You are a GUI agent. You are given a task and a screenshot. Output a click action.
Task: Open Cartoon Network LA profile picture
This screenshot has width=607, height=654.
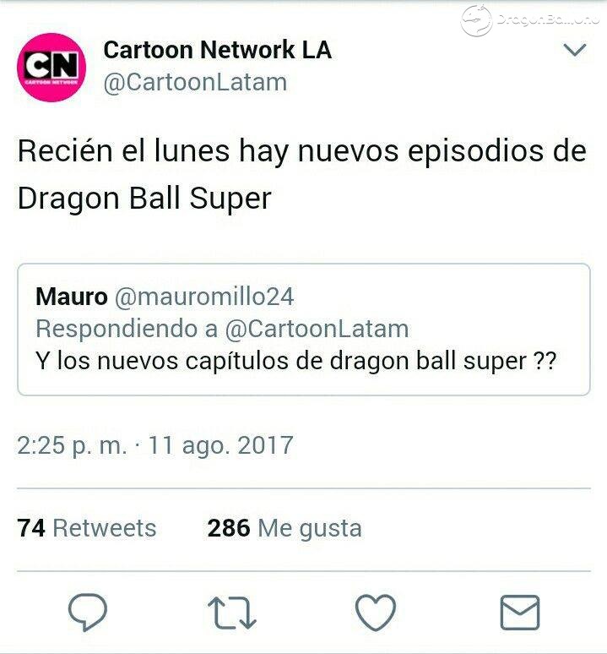click(x=51, y=67)
